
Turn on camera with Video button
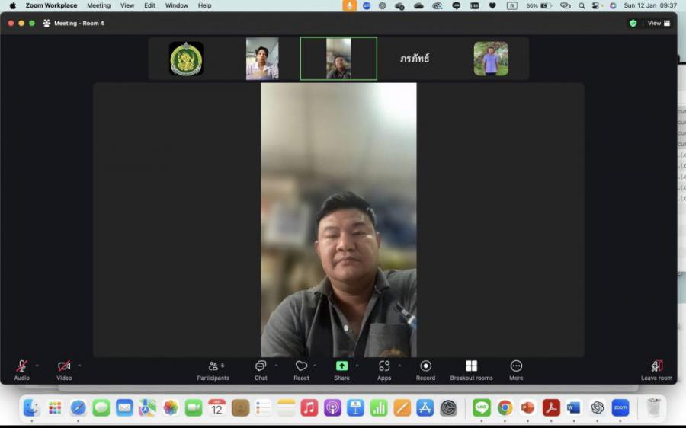64,369
